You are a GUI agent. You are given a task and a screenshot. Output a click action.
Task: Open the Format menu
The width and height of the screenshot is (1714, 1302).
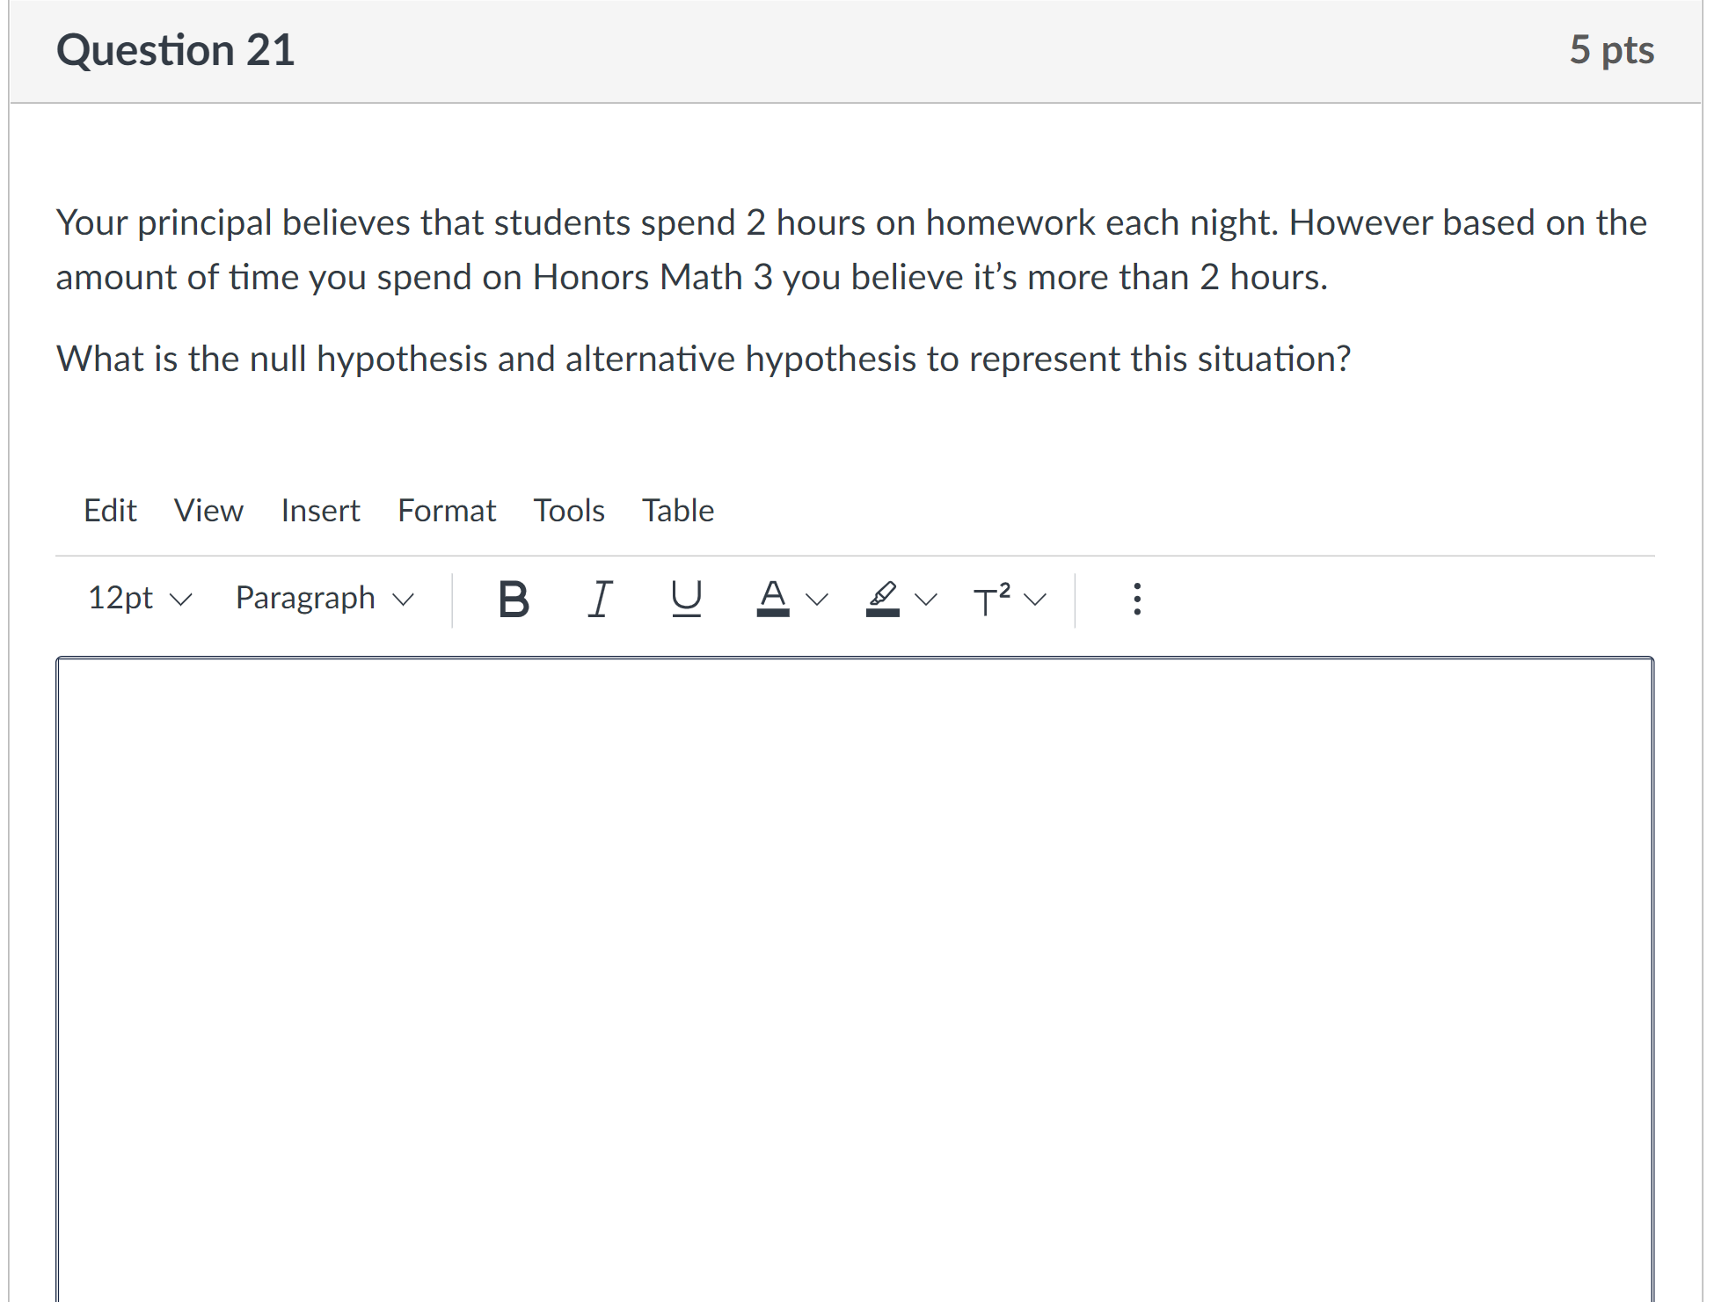click(447, 511)
